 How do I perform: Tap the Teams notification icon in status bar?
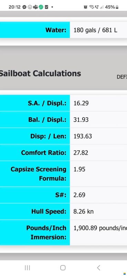[x=35, y=7]
